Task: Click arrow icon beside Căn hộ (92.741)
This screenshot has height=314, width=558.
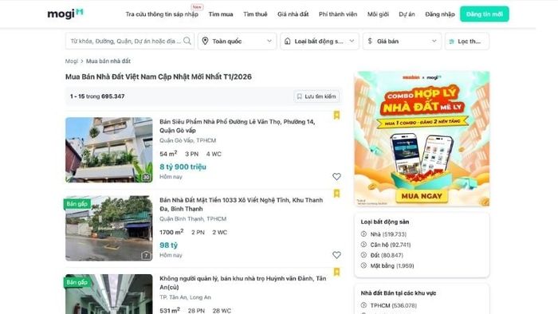Action: pos(363,245)
